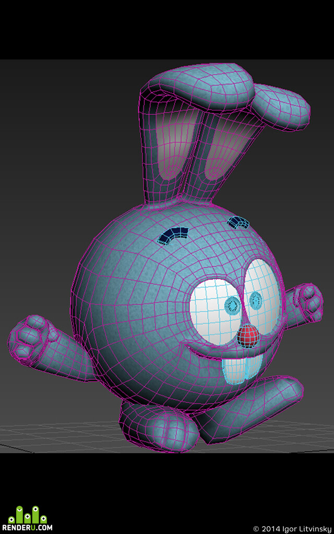Open the RENDERU.COM site link text
This screenshot has width=334, height=534.
tap(28, 528)
